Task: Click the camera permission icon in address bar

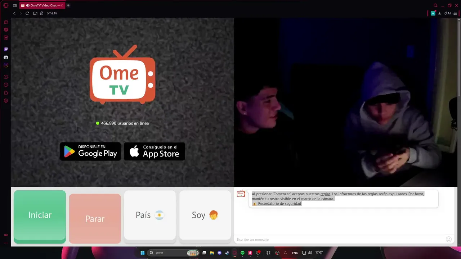Action: click(x=35, y=13)
